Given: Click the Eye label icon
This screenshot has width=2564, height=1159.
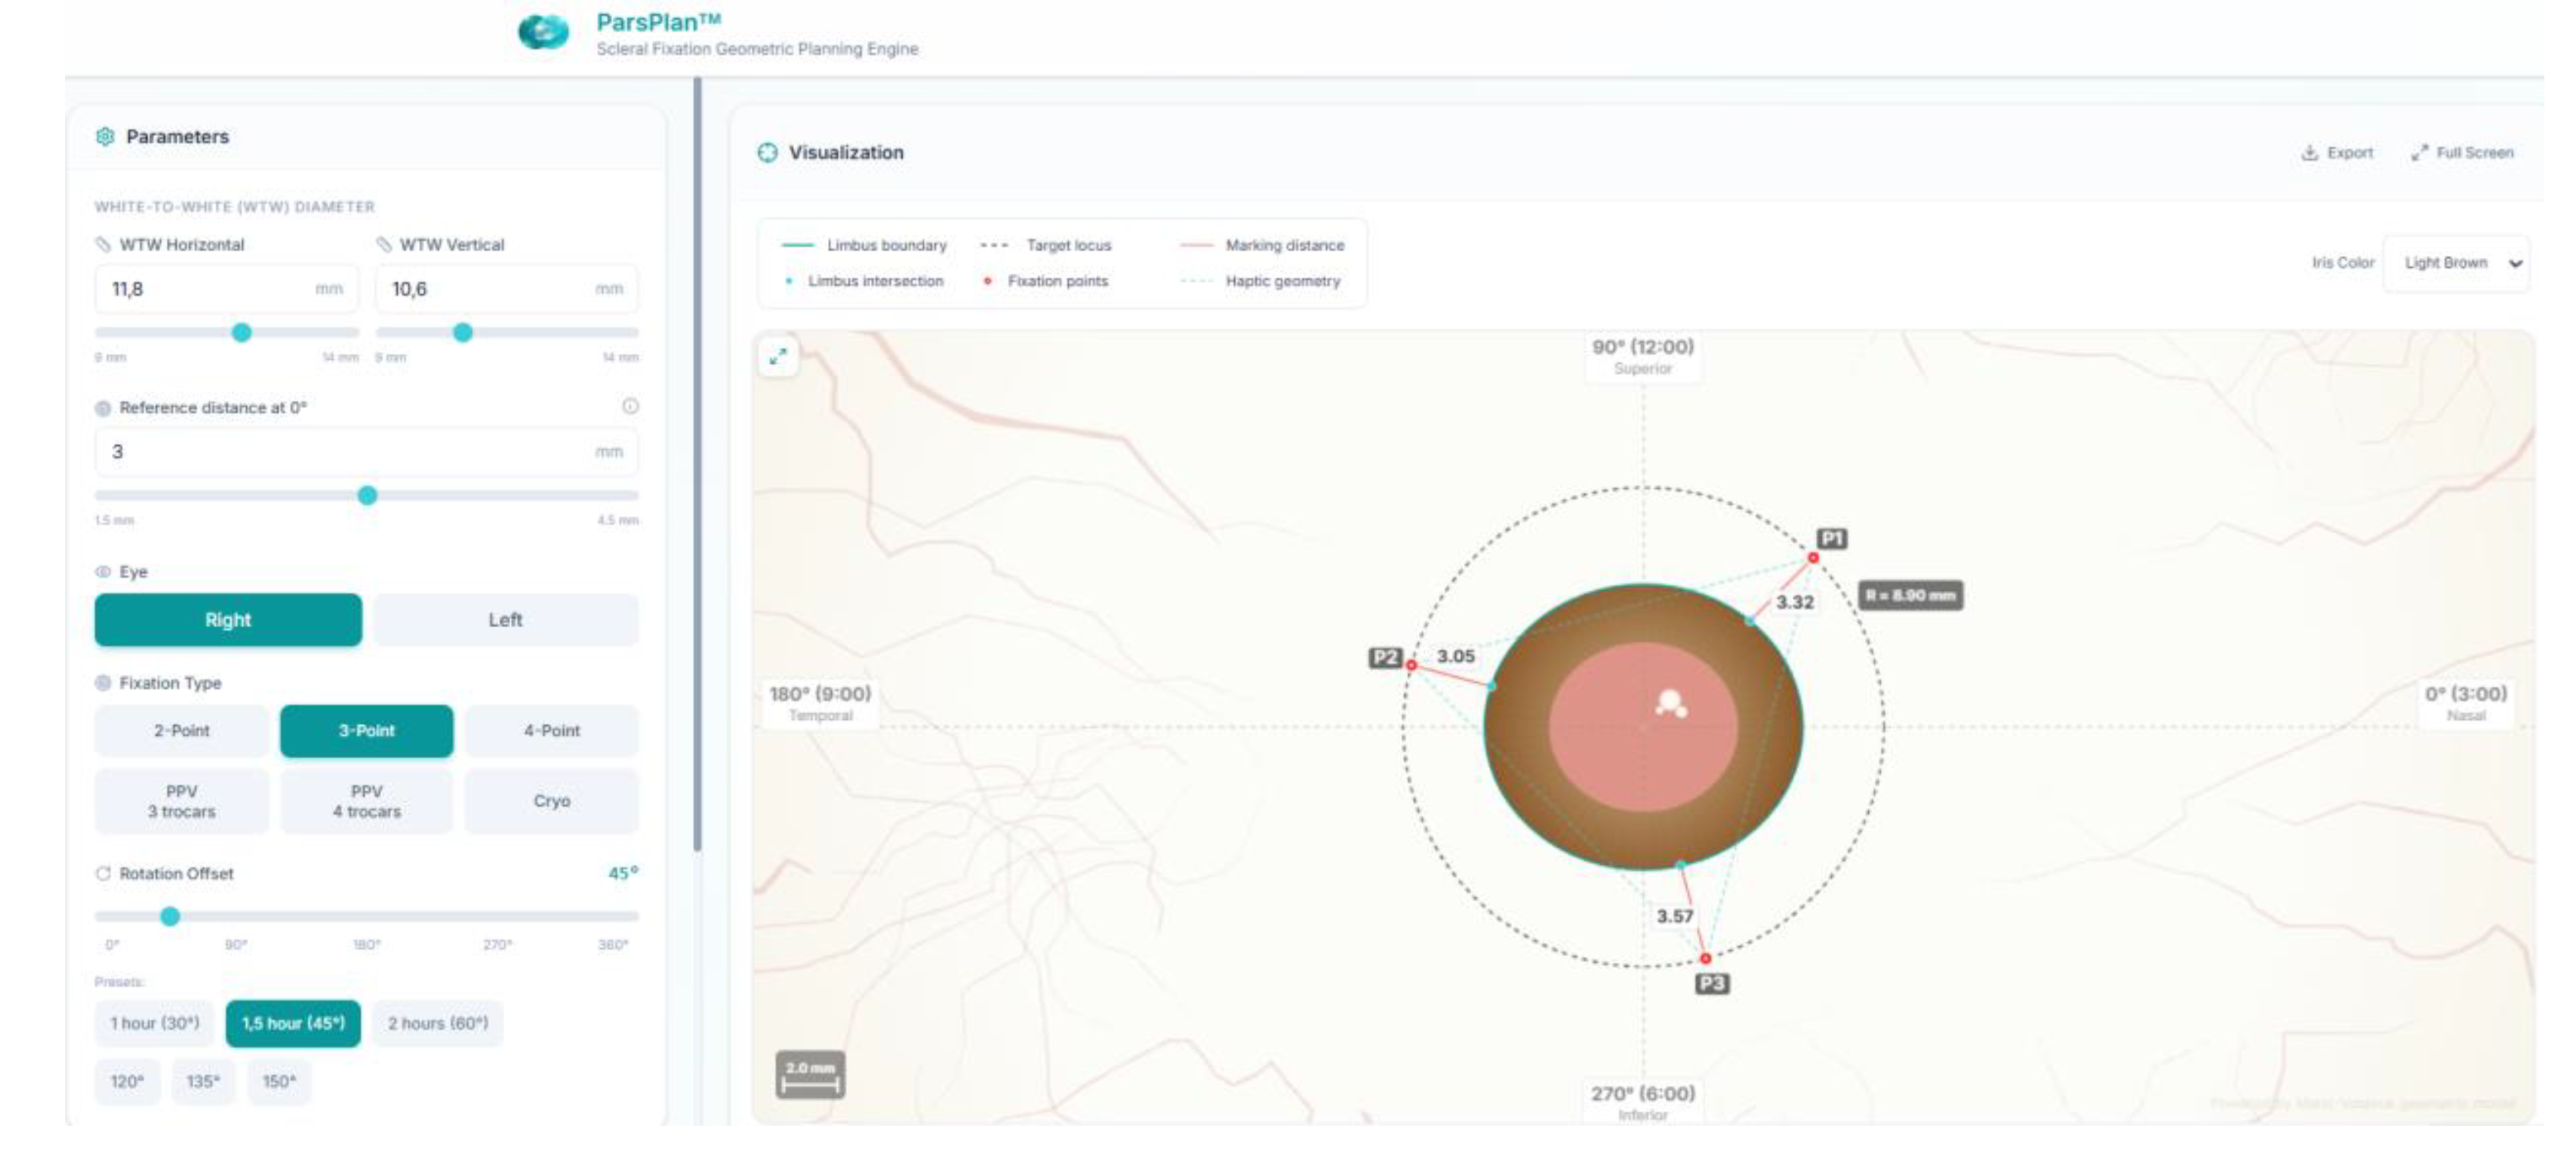Looking at the screenshot, I should 103,571.
